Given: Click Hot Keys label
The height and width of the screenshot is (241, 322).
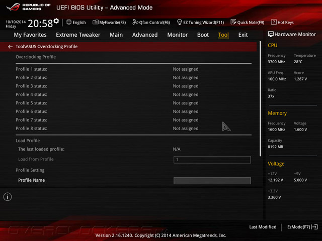Looking at the screenshot, I should (285, 22).
